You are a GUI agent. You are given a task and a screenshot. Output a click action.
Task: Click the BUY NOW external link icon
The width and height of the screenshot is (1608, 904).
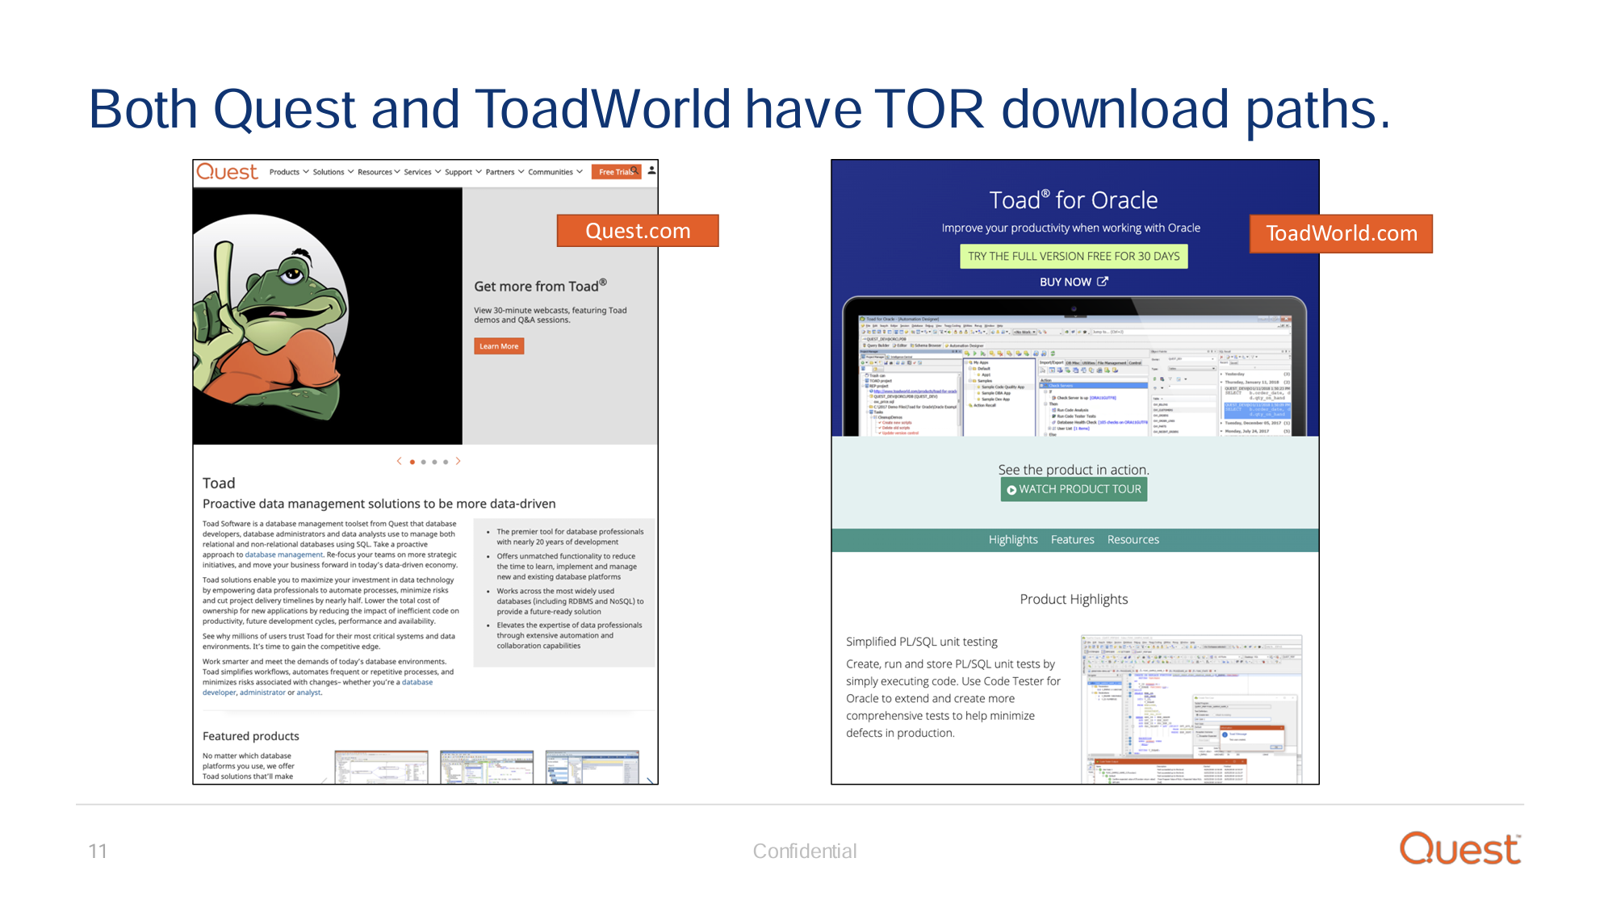[1103, 282]
